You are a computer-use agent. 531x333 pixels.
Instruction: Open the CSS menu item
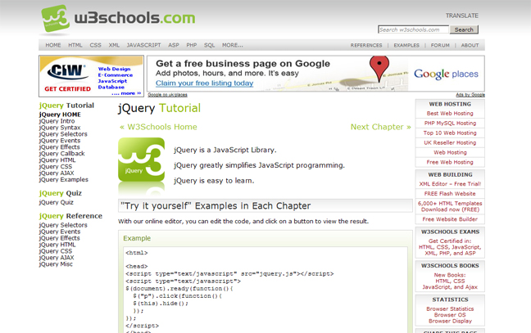coord(96,45)
